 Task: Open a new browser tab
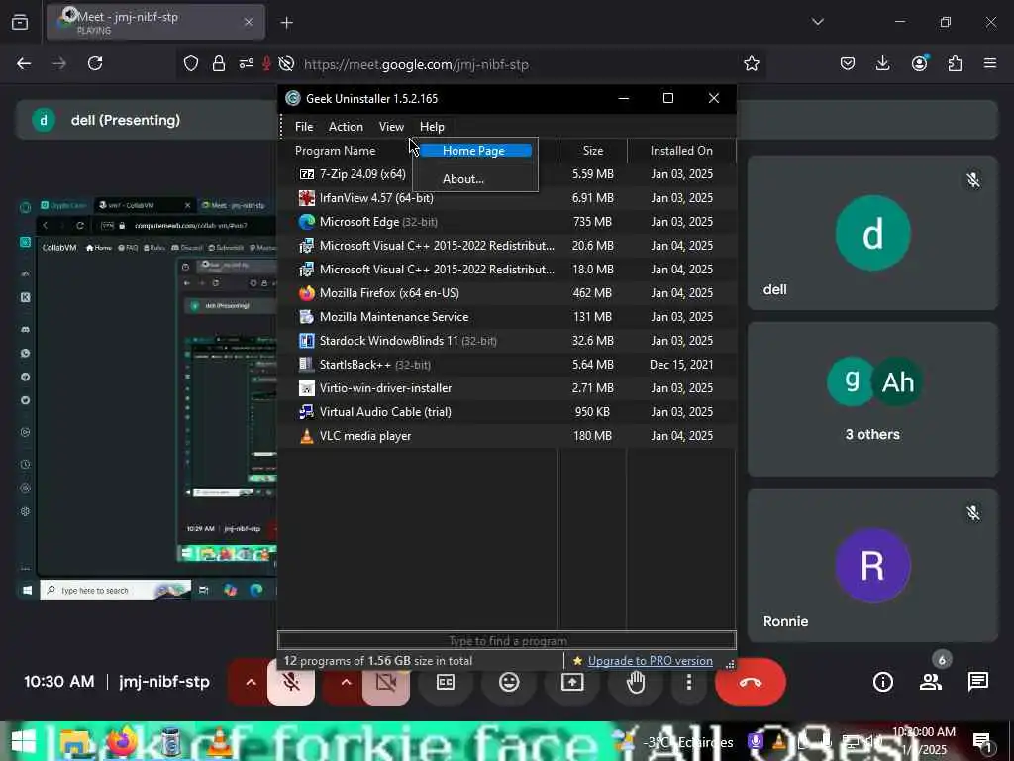(286, 23)
